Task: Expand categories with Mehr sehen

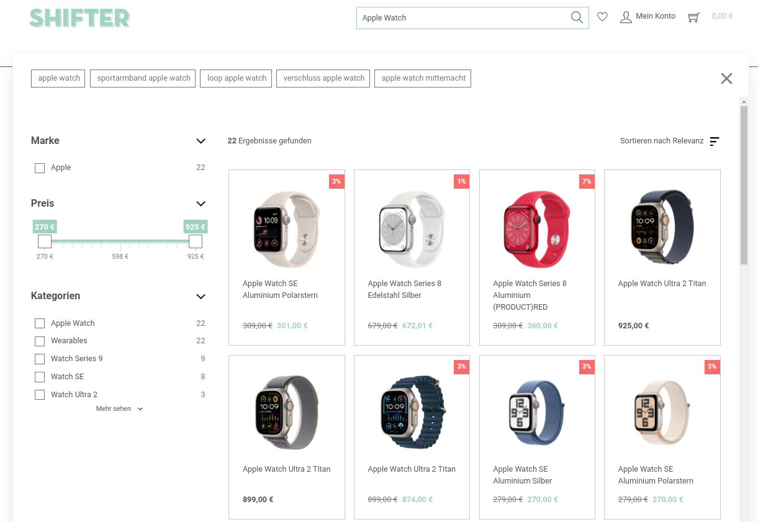Action: click(119, 409)
